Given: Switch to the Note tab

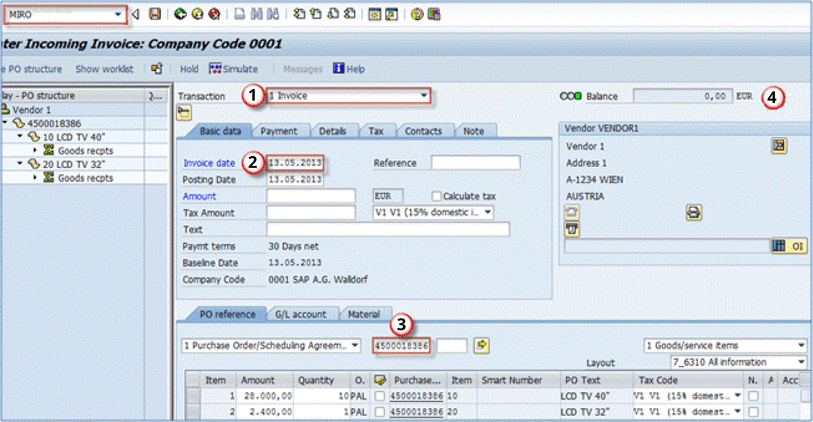Looking at the screenshot, I should click(473, 131).
